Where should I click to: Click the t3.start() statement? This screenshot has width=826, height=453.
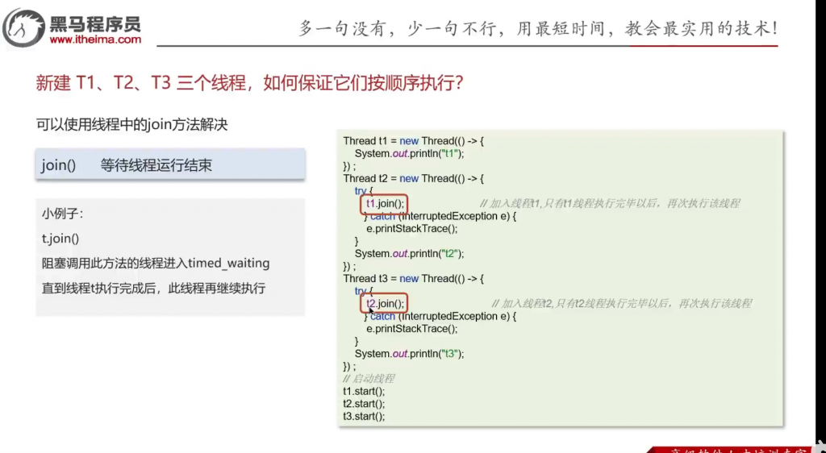(x=364, y=416)
